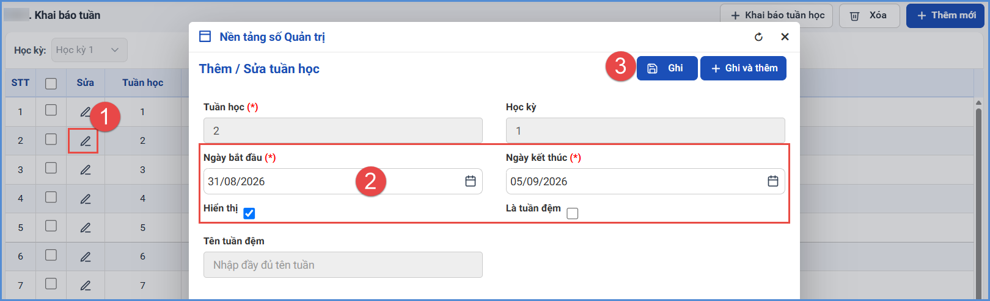Click the table's vertical scrollbar up arrow
Screen dimensions: 990x301
coord(978,103)
